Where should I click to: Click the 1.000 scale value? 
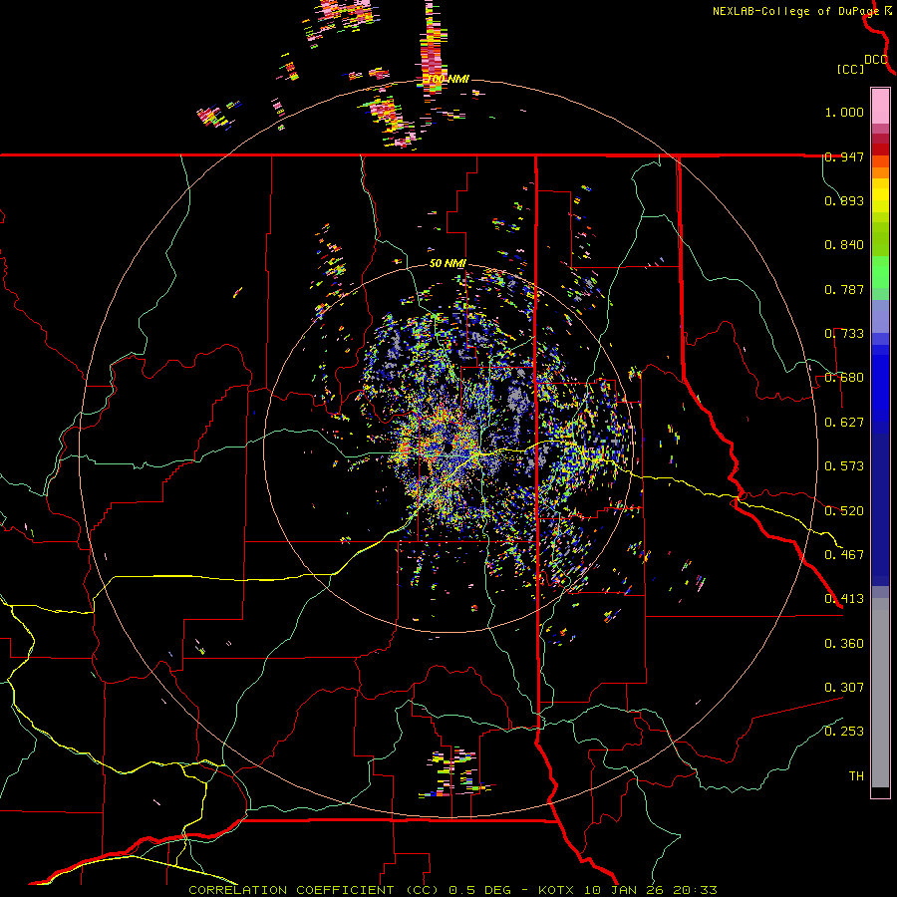(x=844, y=112)
